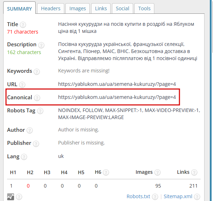Click the Publisher help icon

coord(36,143)
